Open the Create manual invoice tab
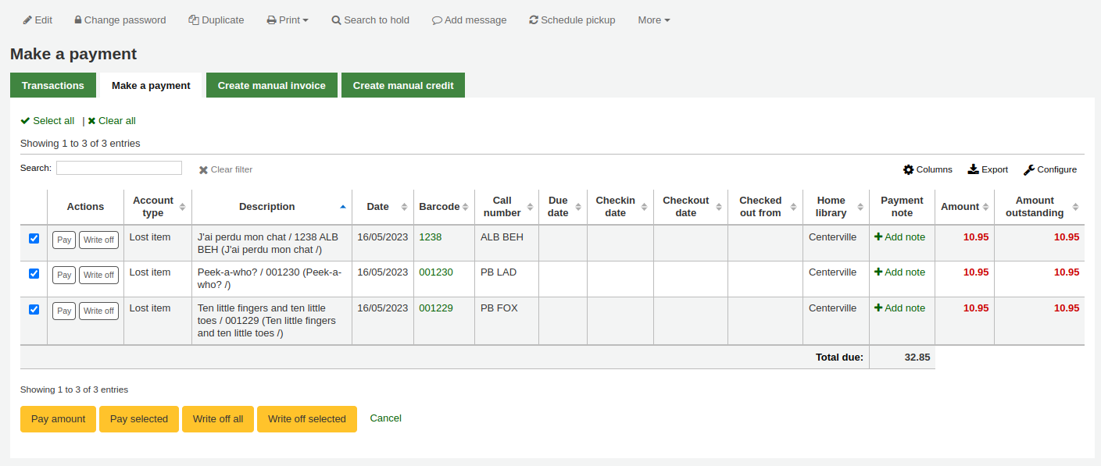The width and height of the screenshot is (1101, 466). [x=271, y=85]
